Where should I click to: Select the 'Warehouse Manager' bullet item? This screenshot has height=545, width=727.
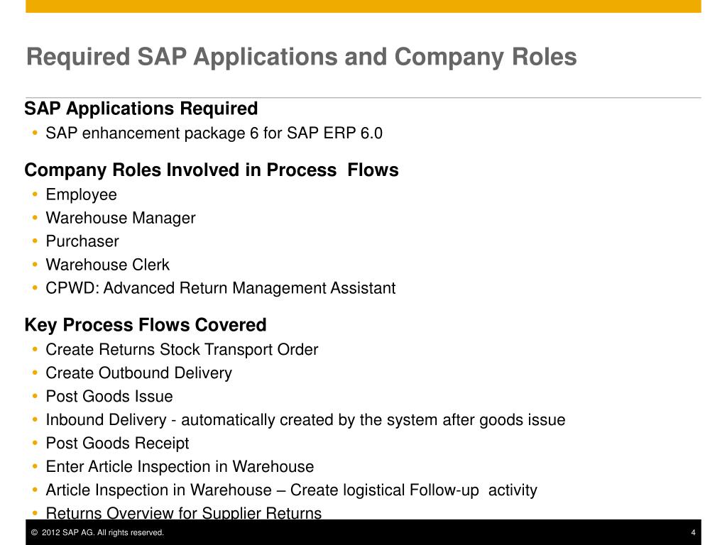coord(121,218)
